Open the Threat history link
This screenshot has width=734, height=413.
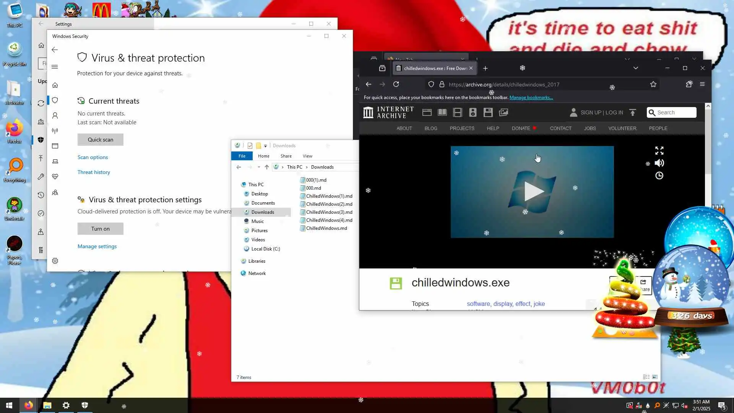coord(94,172)
